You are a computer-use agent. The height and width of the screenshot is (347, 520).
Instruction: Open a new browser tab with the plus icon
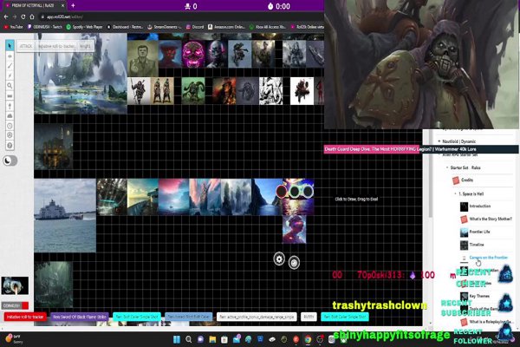pos(73,6)
